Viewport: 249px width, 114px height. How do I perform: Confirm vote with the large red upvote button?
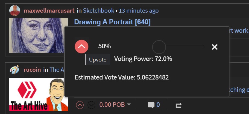coord(81,46)
